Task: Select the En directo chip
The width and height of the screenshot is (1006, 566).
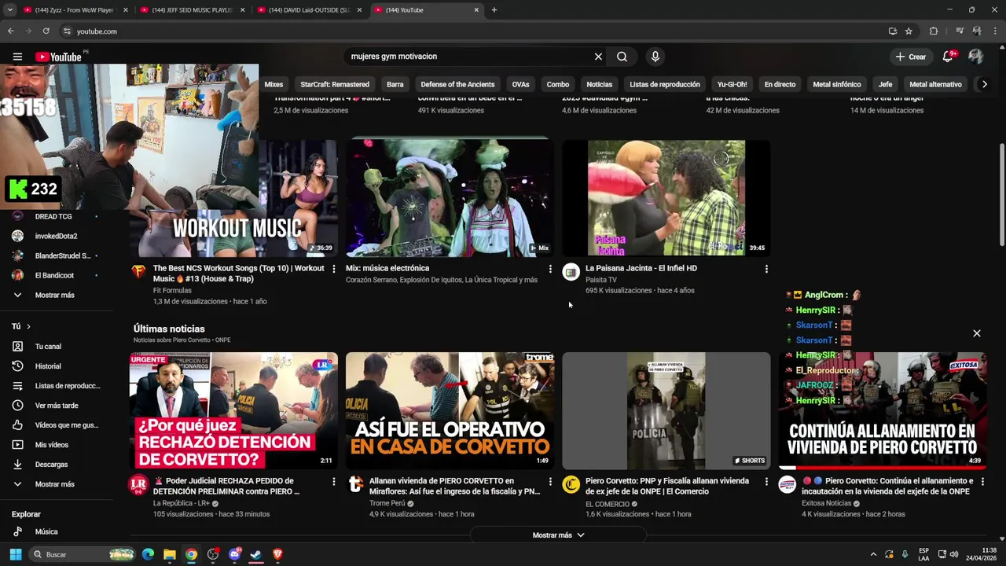Action: [780, 84]
